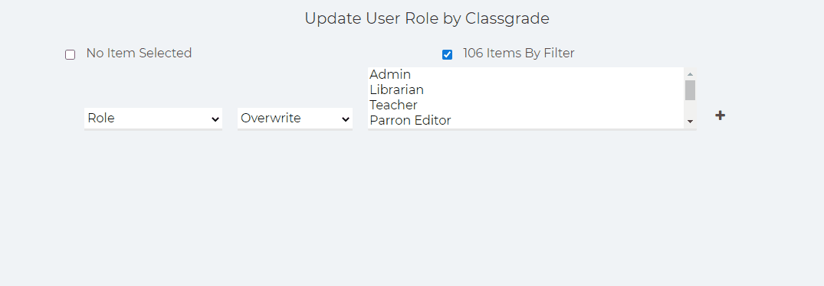Click the 106 Items By Filter label
824x286 pixels.
pos(519,53)
